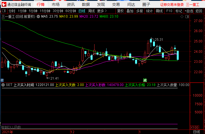Expand the 更多 periods dropdown

tap(102, 11)
